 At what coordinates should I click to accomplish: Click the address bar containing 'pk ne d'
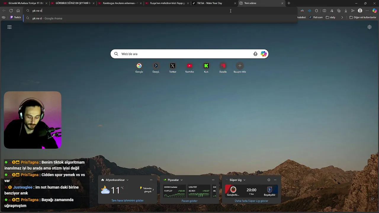coord(160,11)
